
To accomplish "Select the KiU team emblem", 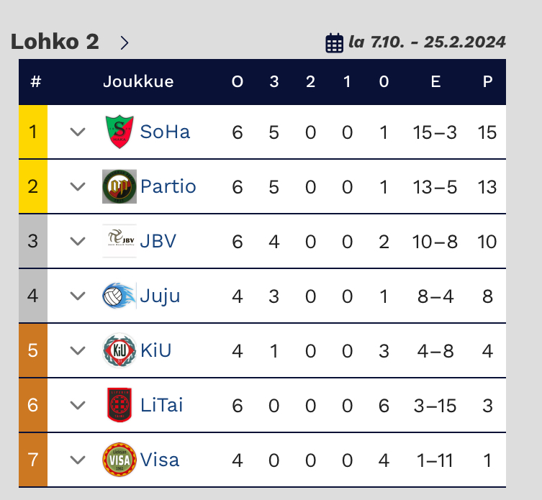I will click(x=119, y=350).
